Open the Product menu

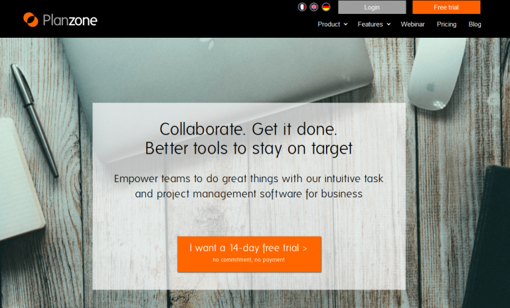point(329,25)
